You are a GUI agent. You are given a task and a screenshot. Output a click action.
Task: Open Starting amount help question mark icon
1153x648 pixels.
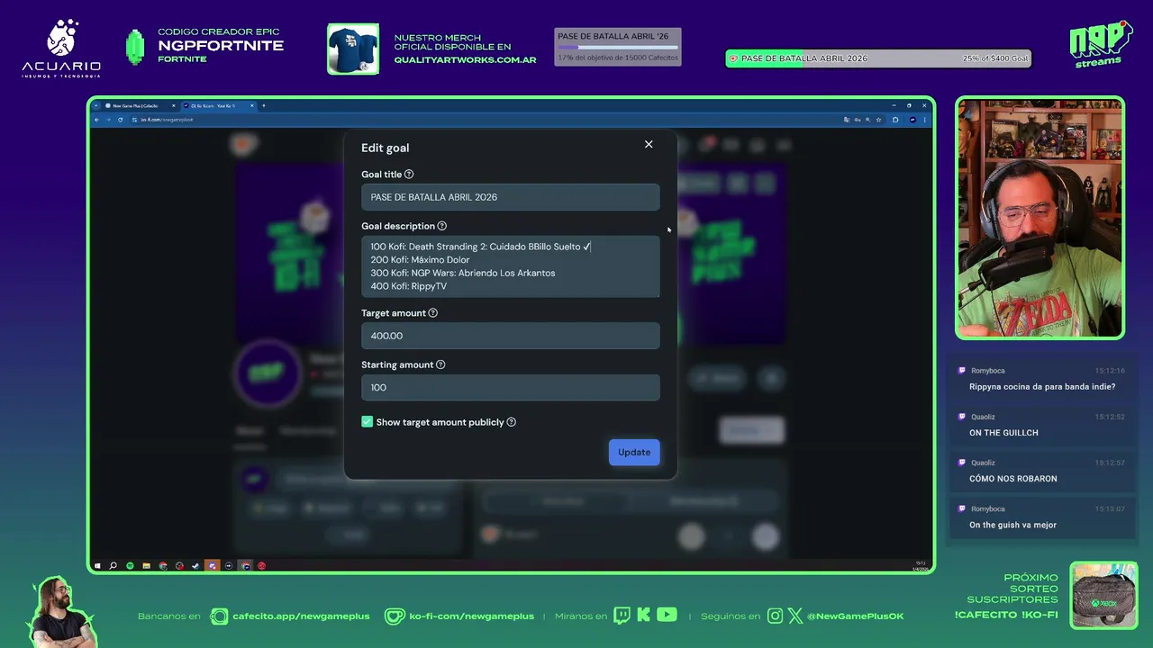tap(440, 364)
